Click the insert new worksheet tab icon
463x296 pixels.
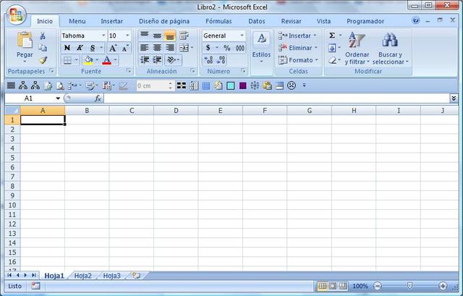(x=137, y=276)
